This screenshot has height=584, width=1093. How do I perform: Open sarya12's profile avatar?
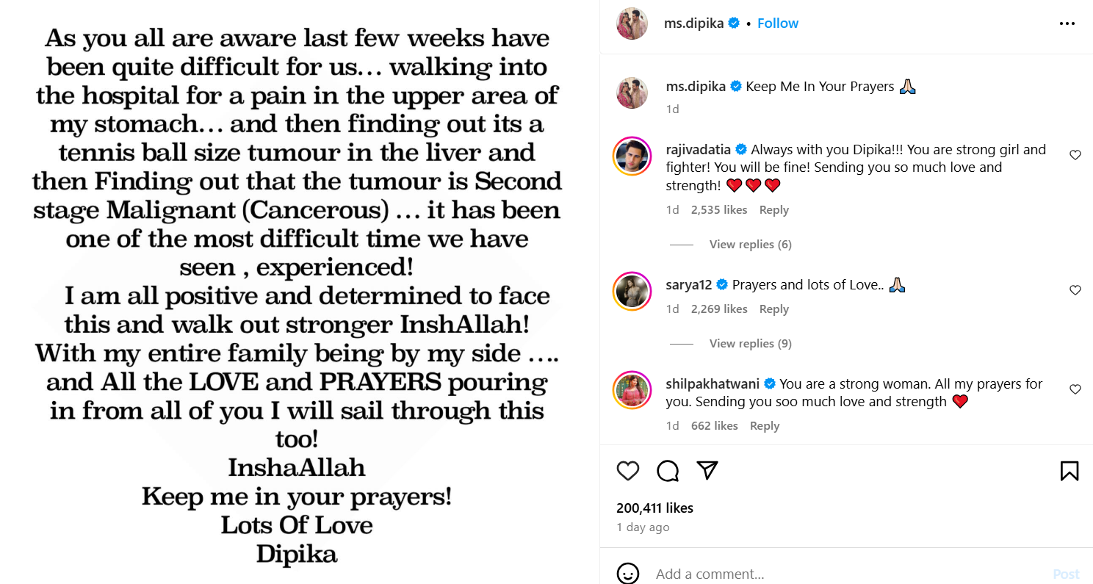pyautogui.click(x=632, y=291)
